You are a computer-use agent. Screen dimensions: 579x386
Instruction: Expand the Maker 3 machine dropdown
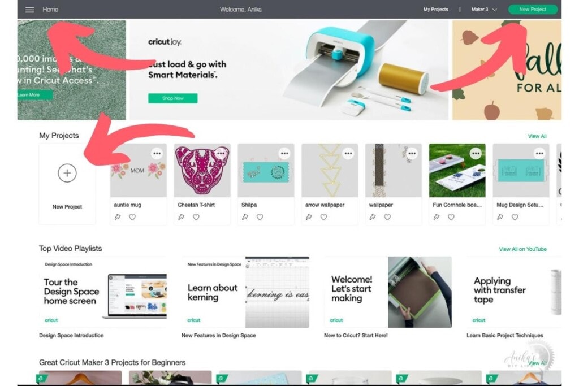pyautogui.click(x=484, y=9)
